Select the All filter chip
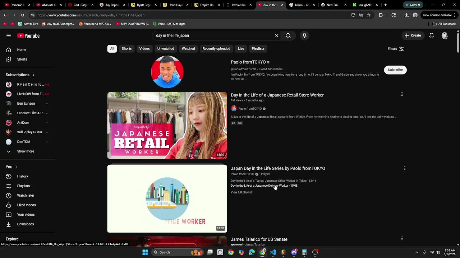Screen dimensions: 460x258 pos(112,49)
